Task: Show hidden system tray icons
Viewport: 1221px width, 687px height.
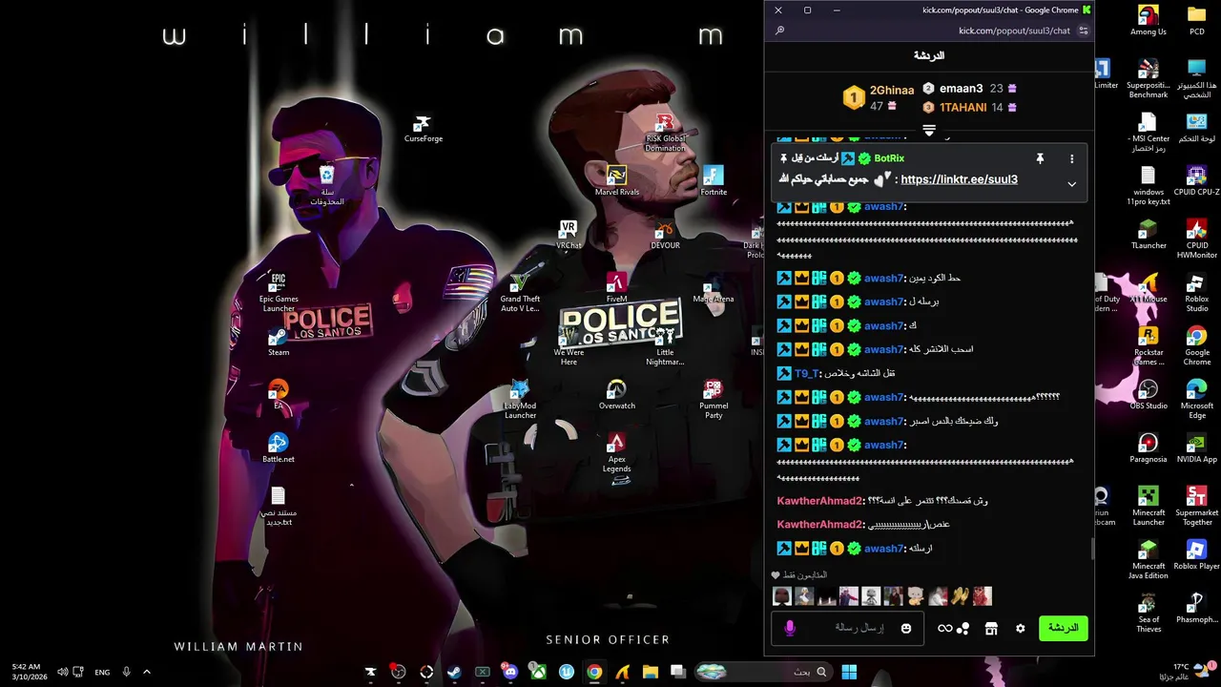Action: tap(147, 673)
